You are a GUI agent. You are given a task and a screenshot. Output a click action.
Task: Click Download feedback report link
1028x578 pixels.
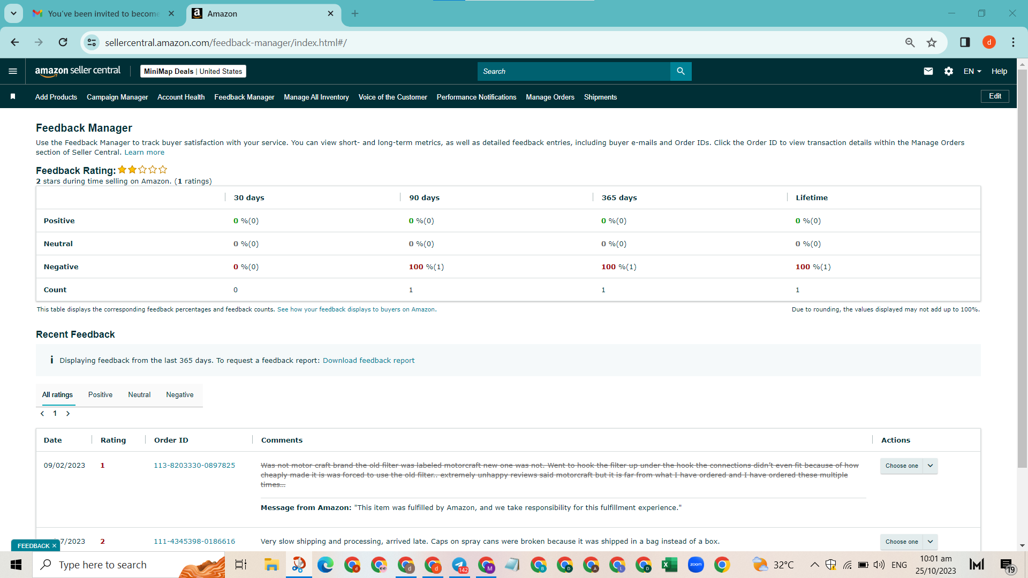click(368, 361)
